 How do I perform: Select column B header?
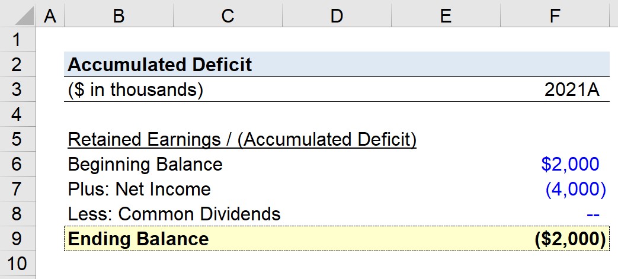[x=119, y=14]
